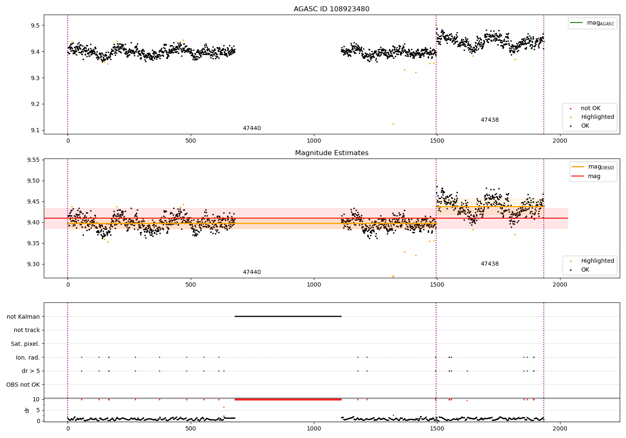The width and height of the screenshot is (626, 438).
Task: Click the 'not track' row label
Action: (27, 330)
